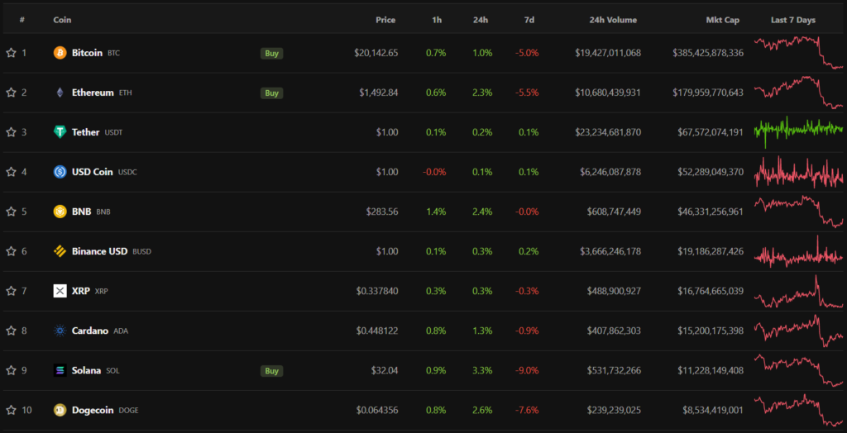Sort table by the # rank column

(x=22, y=20)
